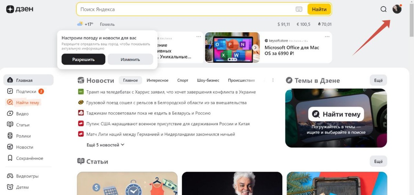This screenshot has width=414, height=195.
Task: Click the compass icon beside Темы в Дзене
Action: coord(289,80)
